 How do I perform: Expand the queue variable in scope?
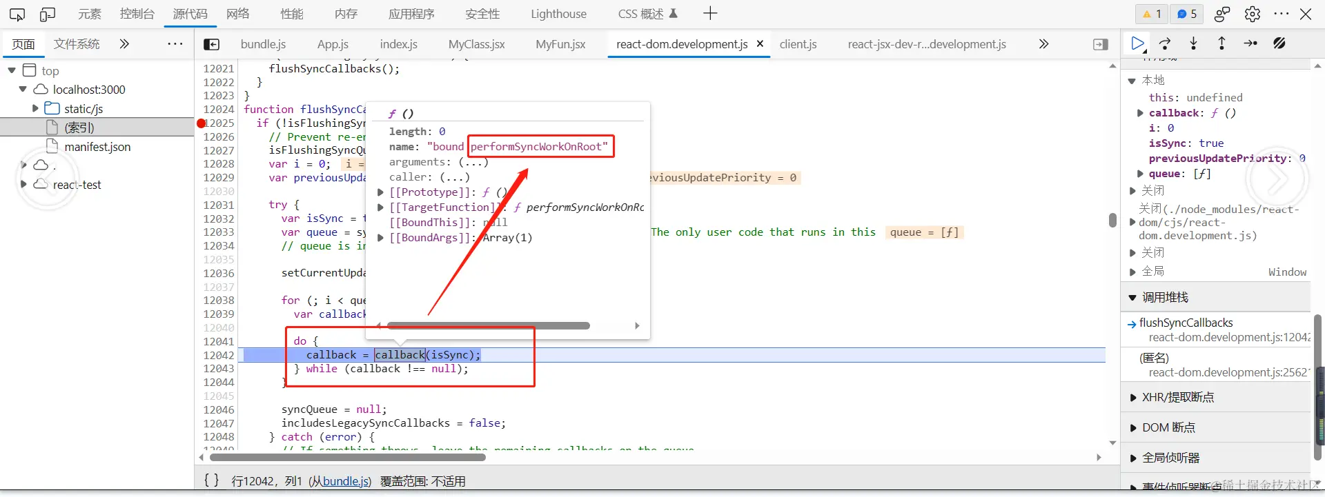tap(1140, 174)
